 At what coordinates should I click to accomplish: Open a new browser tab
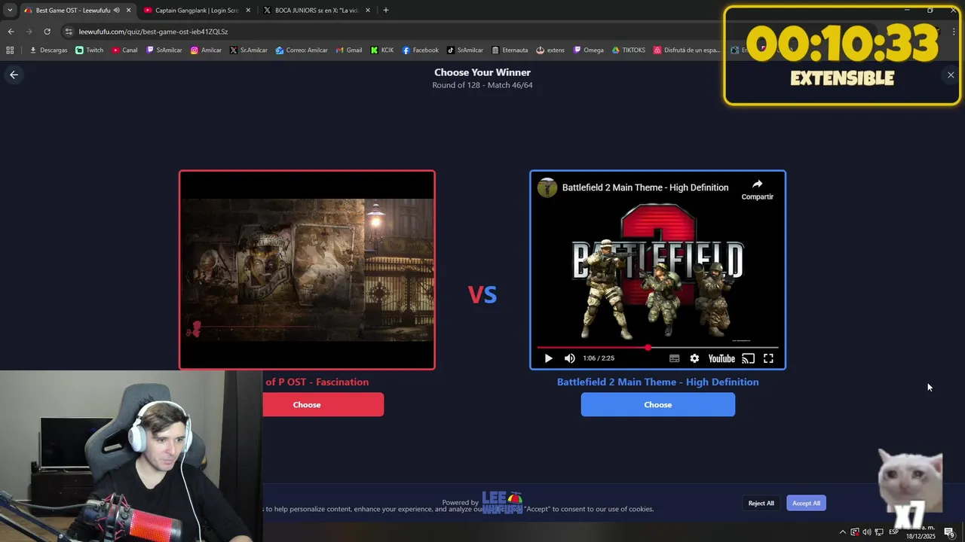coord(386,11)
